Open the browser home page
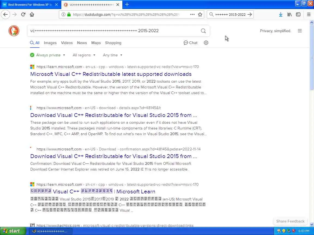This screenshot has height=235, width=314. tap(32, 14)
